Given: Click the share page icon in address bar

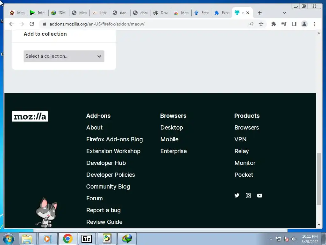Looking at the screenshot, I should coord(251,24).
